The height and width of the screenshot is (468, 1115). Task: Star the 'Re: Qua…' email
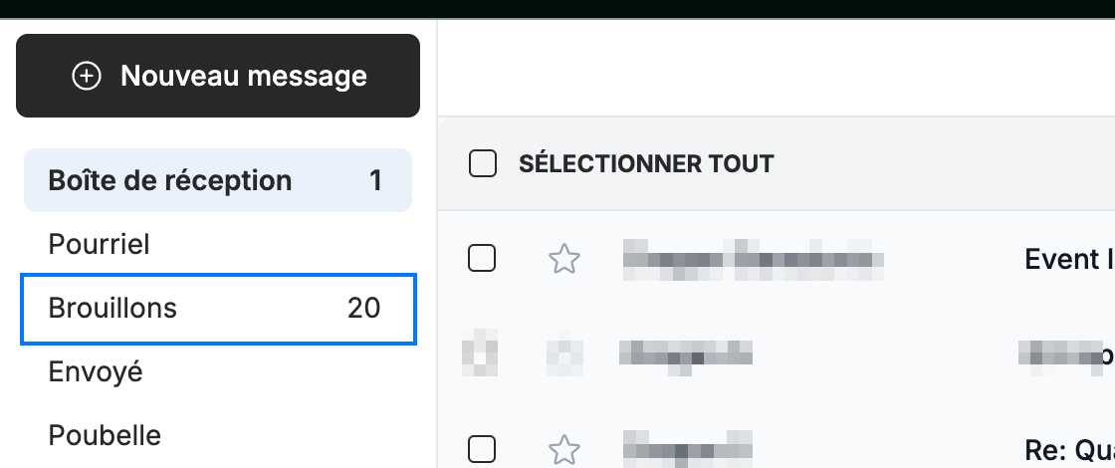(x=564, y=449)
